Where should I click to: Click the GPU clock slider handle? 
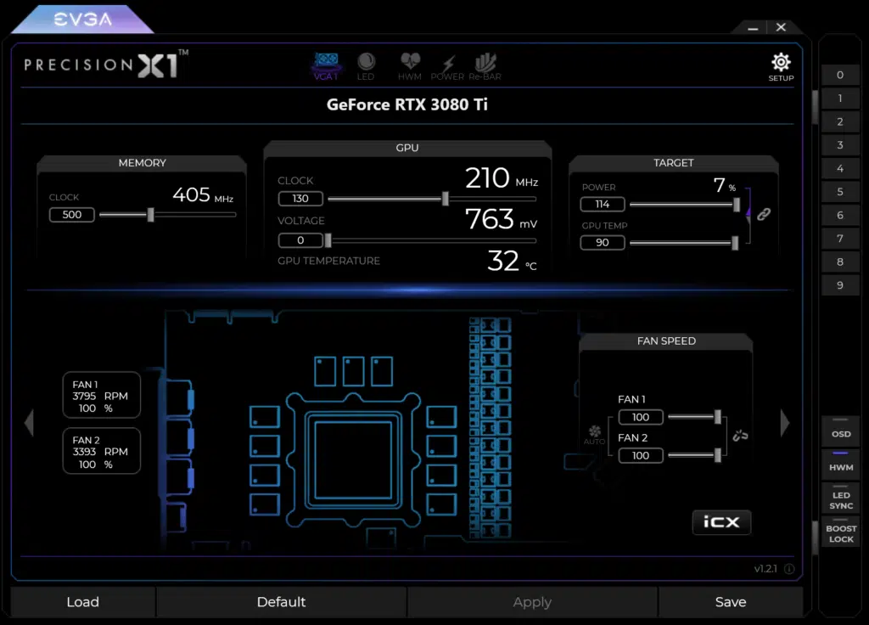[445, 199]
